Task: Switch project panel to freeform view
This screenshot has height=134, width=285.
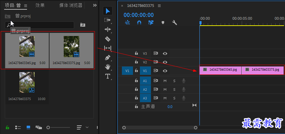Action: tap(39, 127)
